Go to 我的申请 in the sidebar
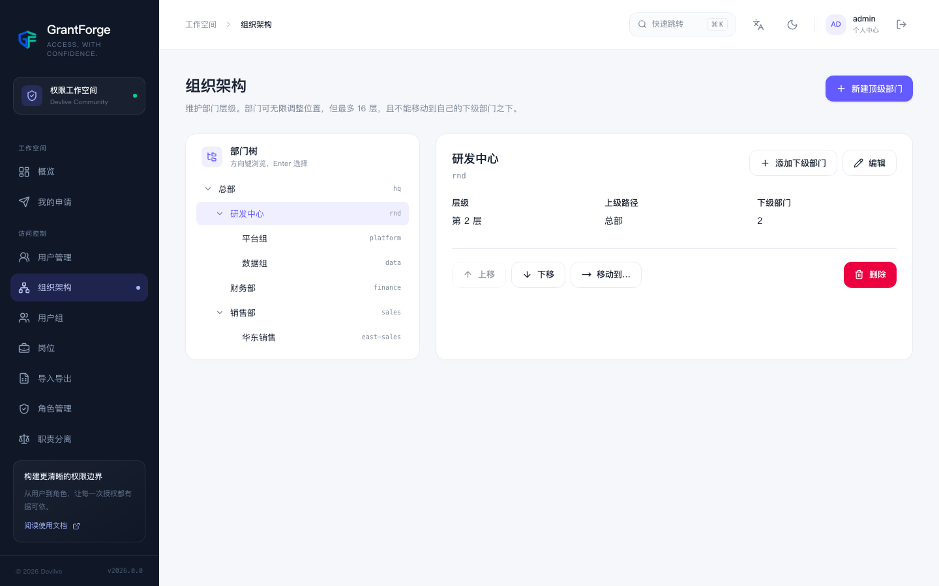939x586 pixels. click(79, 202)
